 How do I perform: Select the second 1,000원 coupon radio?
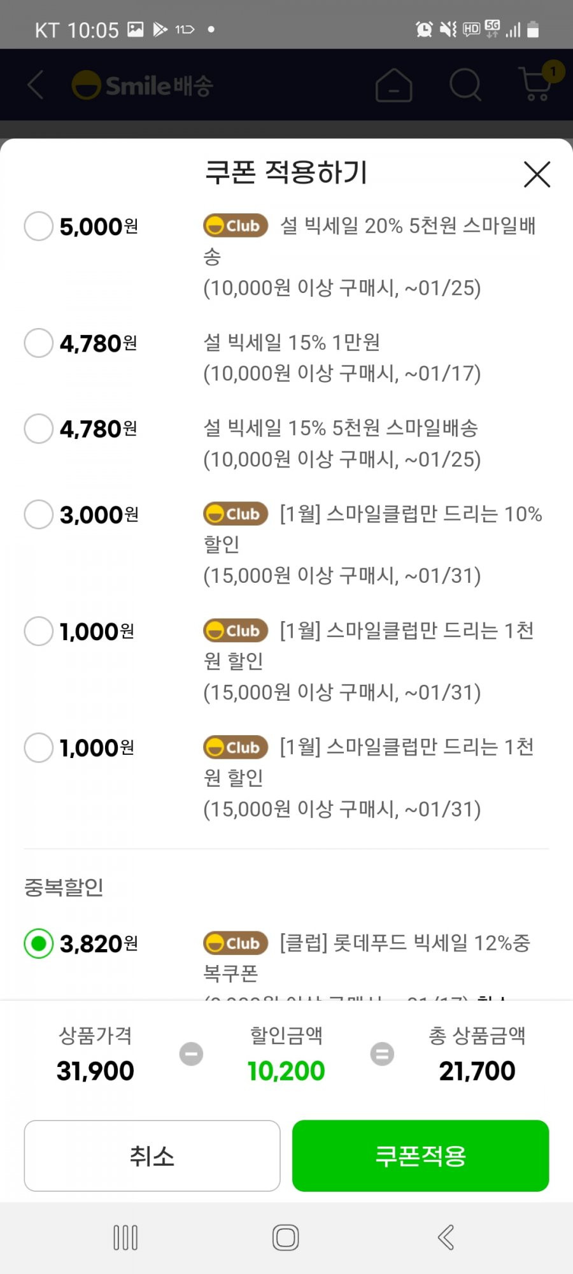coord(38,748)
